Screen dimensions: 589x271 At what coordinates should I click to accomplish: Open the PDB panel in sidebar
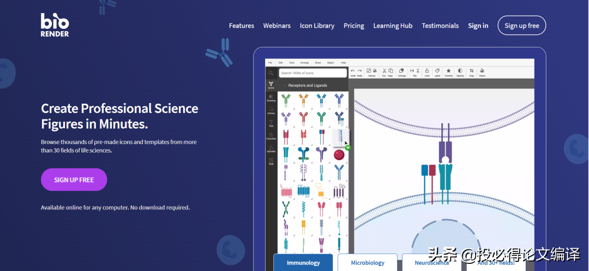click(x=271, y=162)
